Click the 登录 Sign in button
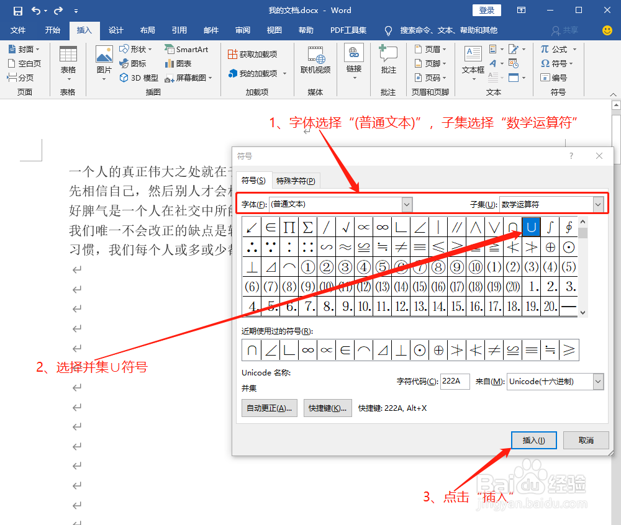Viewport: 621px width, 525px height. pos(487,11)
